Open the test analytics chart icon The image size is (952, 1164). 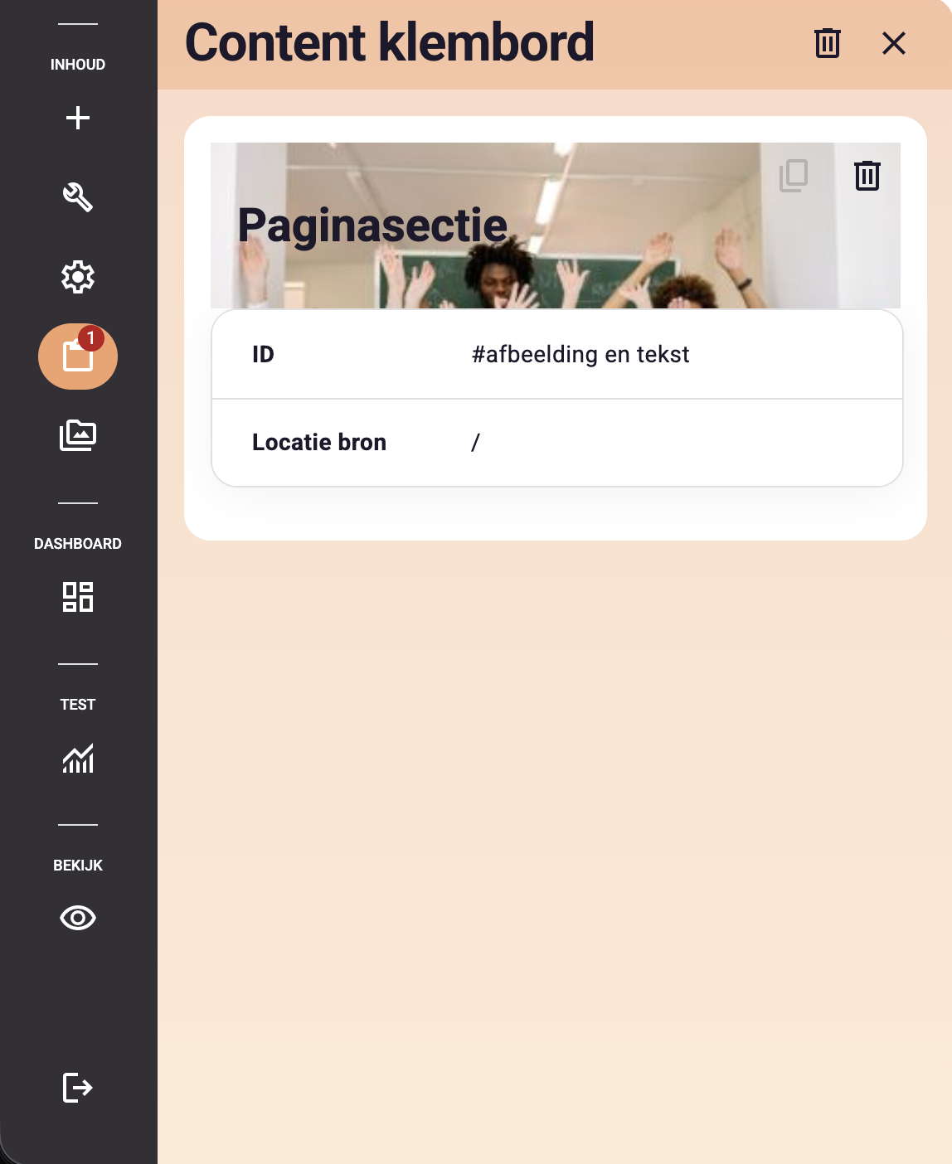[x=78, y=758]
